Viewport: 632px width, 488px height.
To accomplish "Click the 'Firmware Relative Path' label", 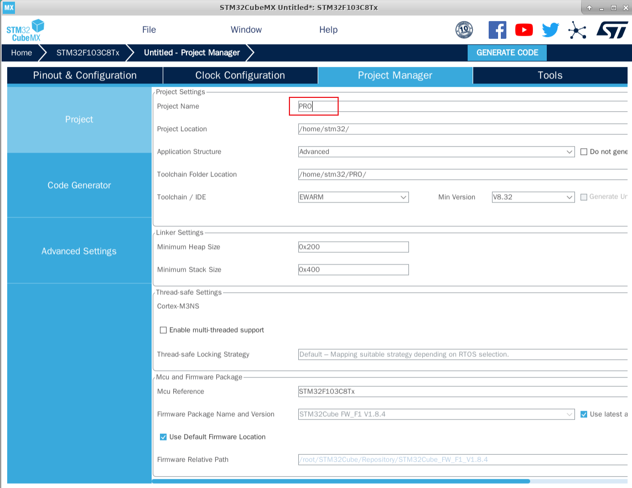I will coord(193,460).
